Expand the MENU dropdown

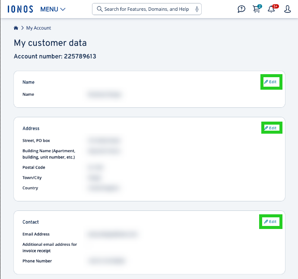point(53,9)
